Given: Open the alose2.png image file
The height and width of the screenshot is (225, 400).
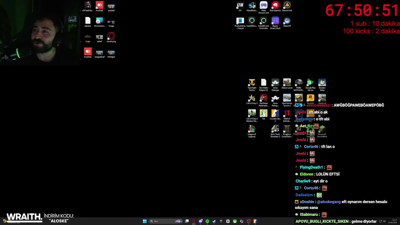Looking at the screenshot, I should pos(111,37).
